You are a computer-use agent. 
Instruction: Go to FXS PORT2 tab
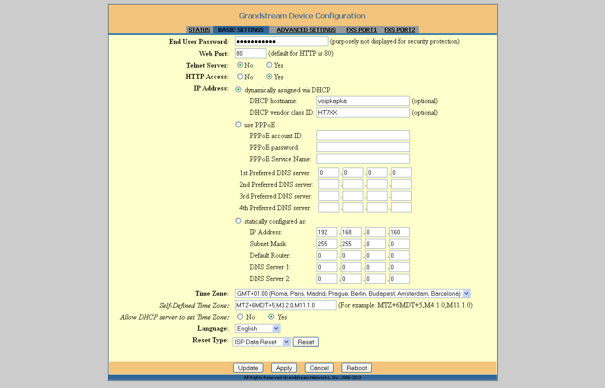400,30
